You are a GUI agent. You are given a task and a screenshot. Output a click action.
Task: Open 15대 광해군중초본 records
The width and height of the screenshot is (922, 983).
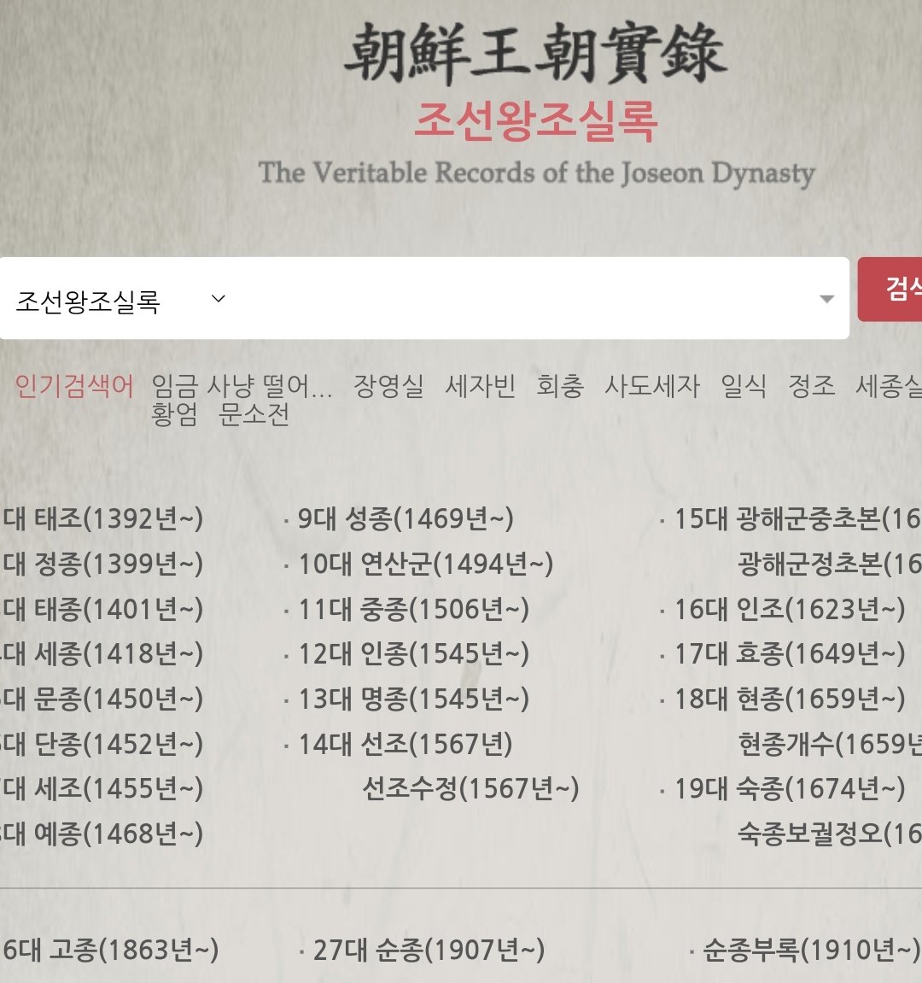pos(797,518)
